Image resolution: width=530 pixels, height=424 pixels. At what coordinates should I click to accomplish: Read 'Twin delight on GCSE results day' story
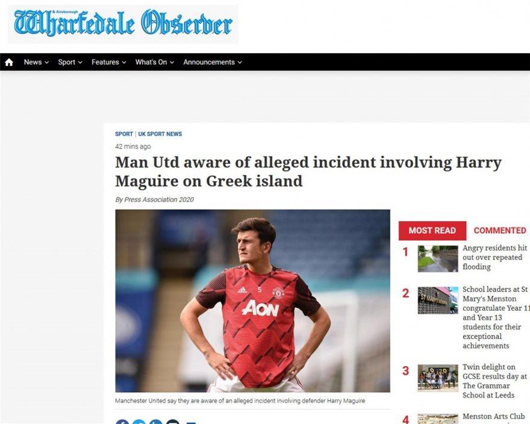coord(494,381)
